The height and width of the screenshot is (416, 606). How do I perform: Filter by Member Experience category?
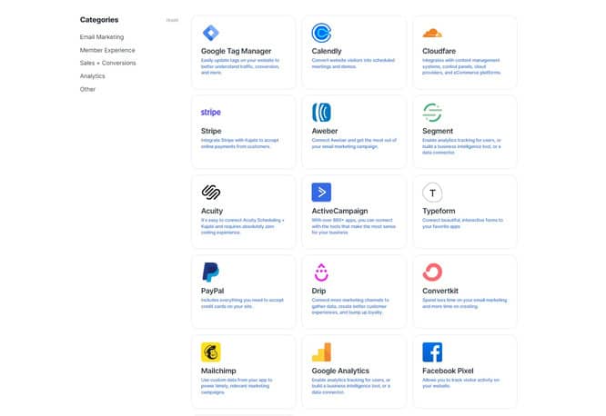click(107, 50)
